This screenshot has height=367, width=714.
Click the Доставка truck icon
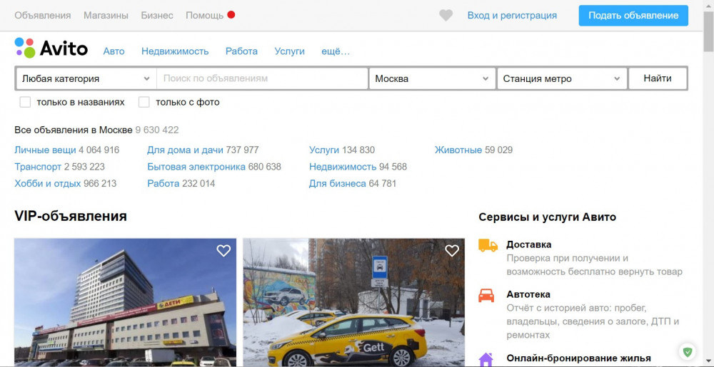click(488, 246)
